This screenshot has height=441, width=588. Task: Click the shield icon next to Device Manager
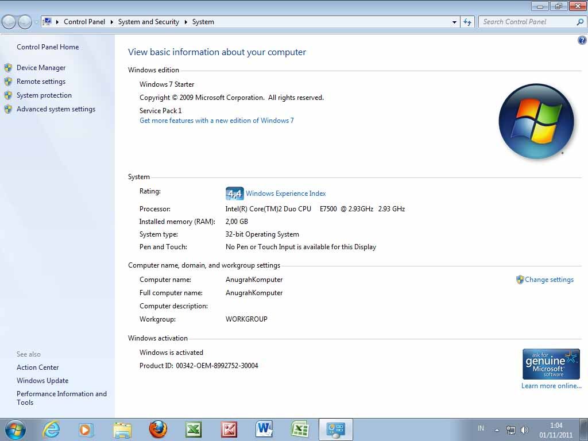pos(8,68)
